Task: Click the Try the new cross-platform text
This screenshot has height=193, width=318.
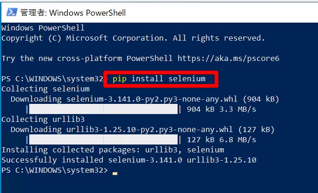Action: (x=62, y=59)
